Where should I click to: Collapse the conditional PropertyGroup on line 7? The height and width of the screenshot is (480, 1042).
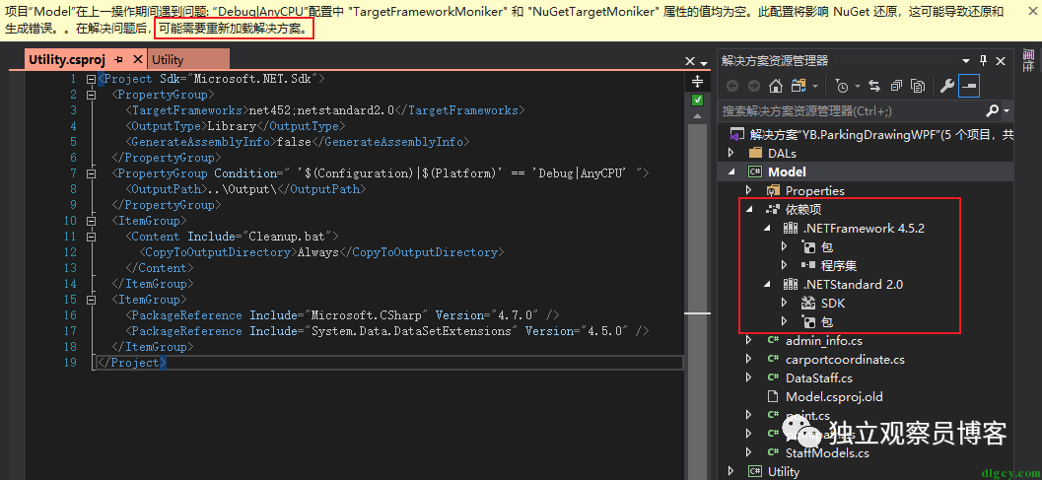(91, 173)
